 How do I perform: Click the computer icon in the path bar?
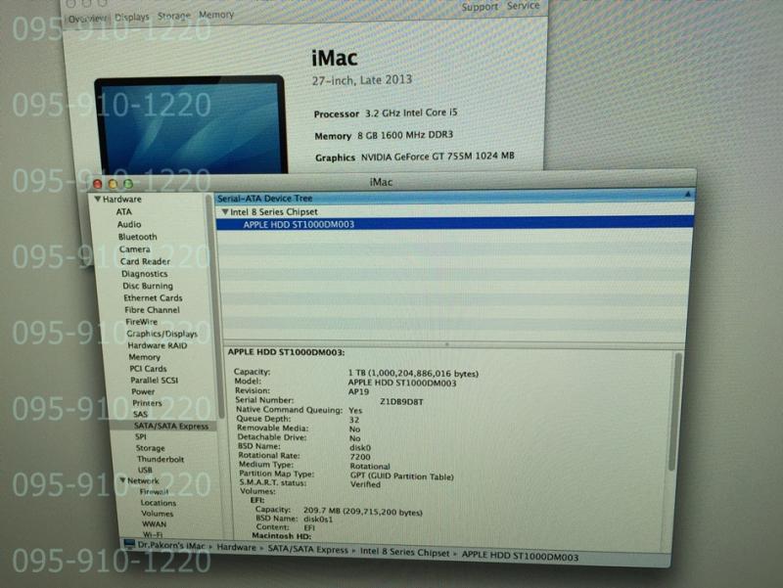pos(129,544)
